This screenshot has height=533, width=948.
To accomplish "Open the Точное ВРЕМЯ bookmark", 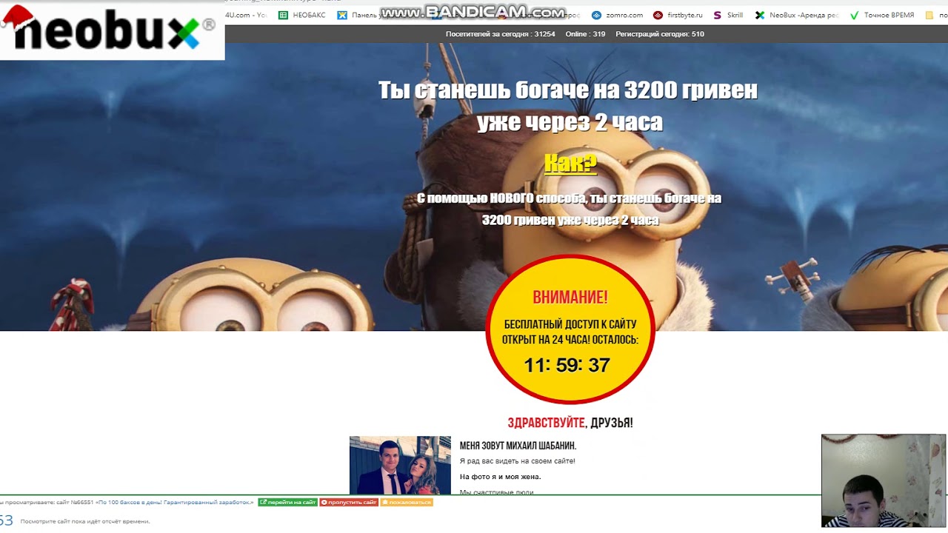I will (882, 15).
